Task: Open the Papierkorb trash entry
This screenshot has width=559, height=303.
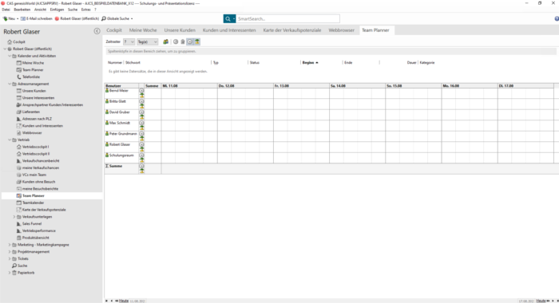Action: tap(26, 273)
